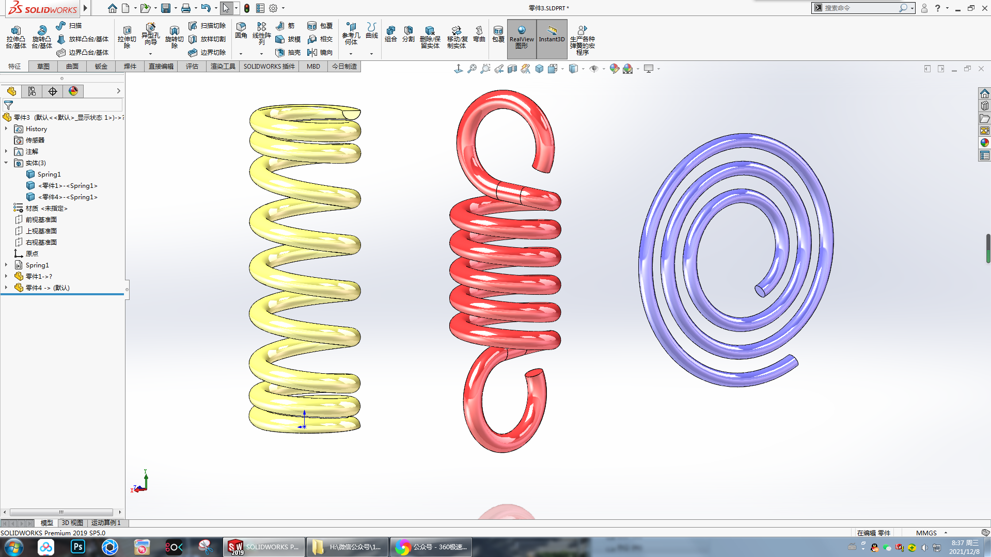Switch to the PropertyManager tab
The height and width of the screenshot is (557, 991).
click(32, 91)
